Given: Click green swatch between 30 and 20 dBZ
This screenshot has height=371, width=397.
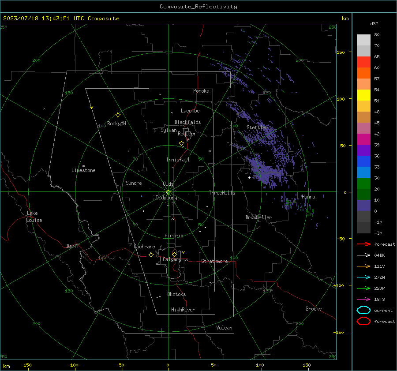Looking at the screenshot, I should point(363,184).
